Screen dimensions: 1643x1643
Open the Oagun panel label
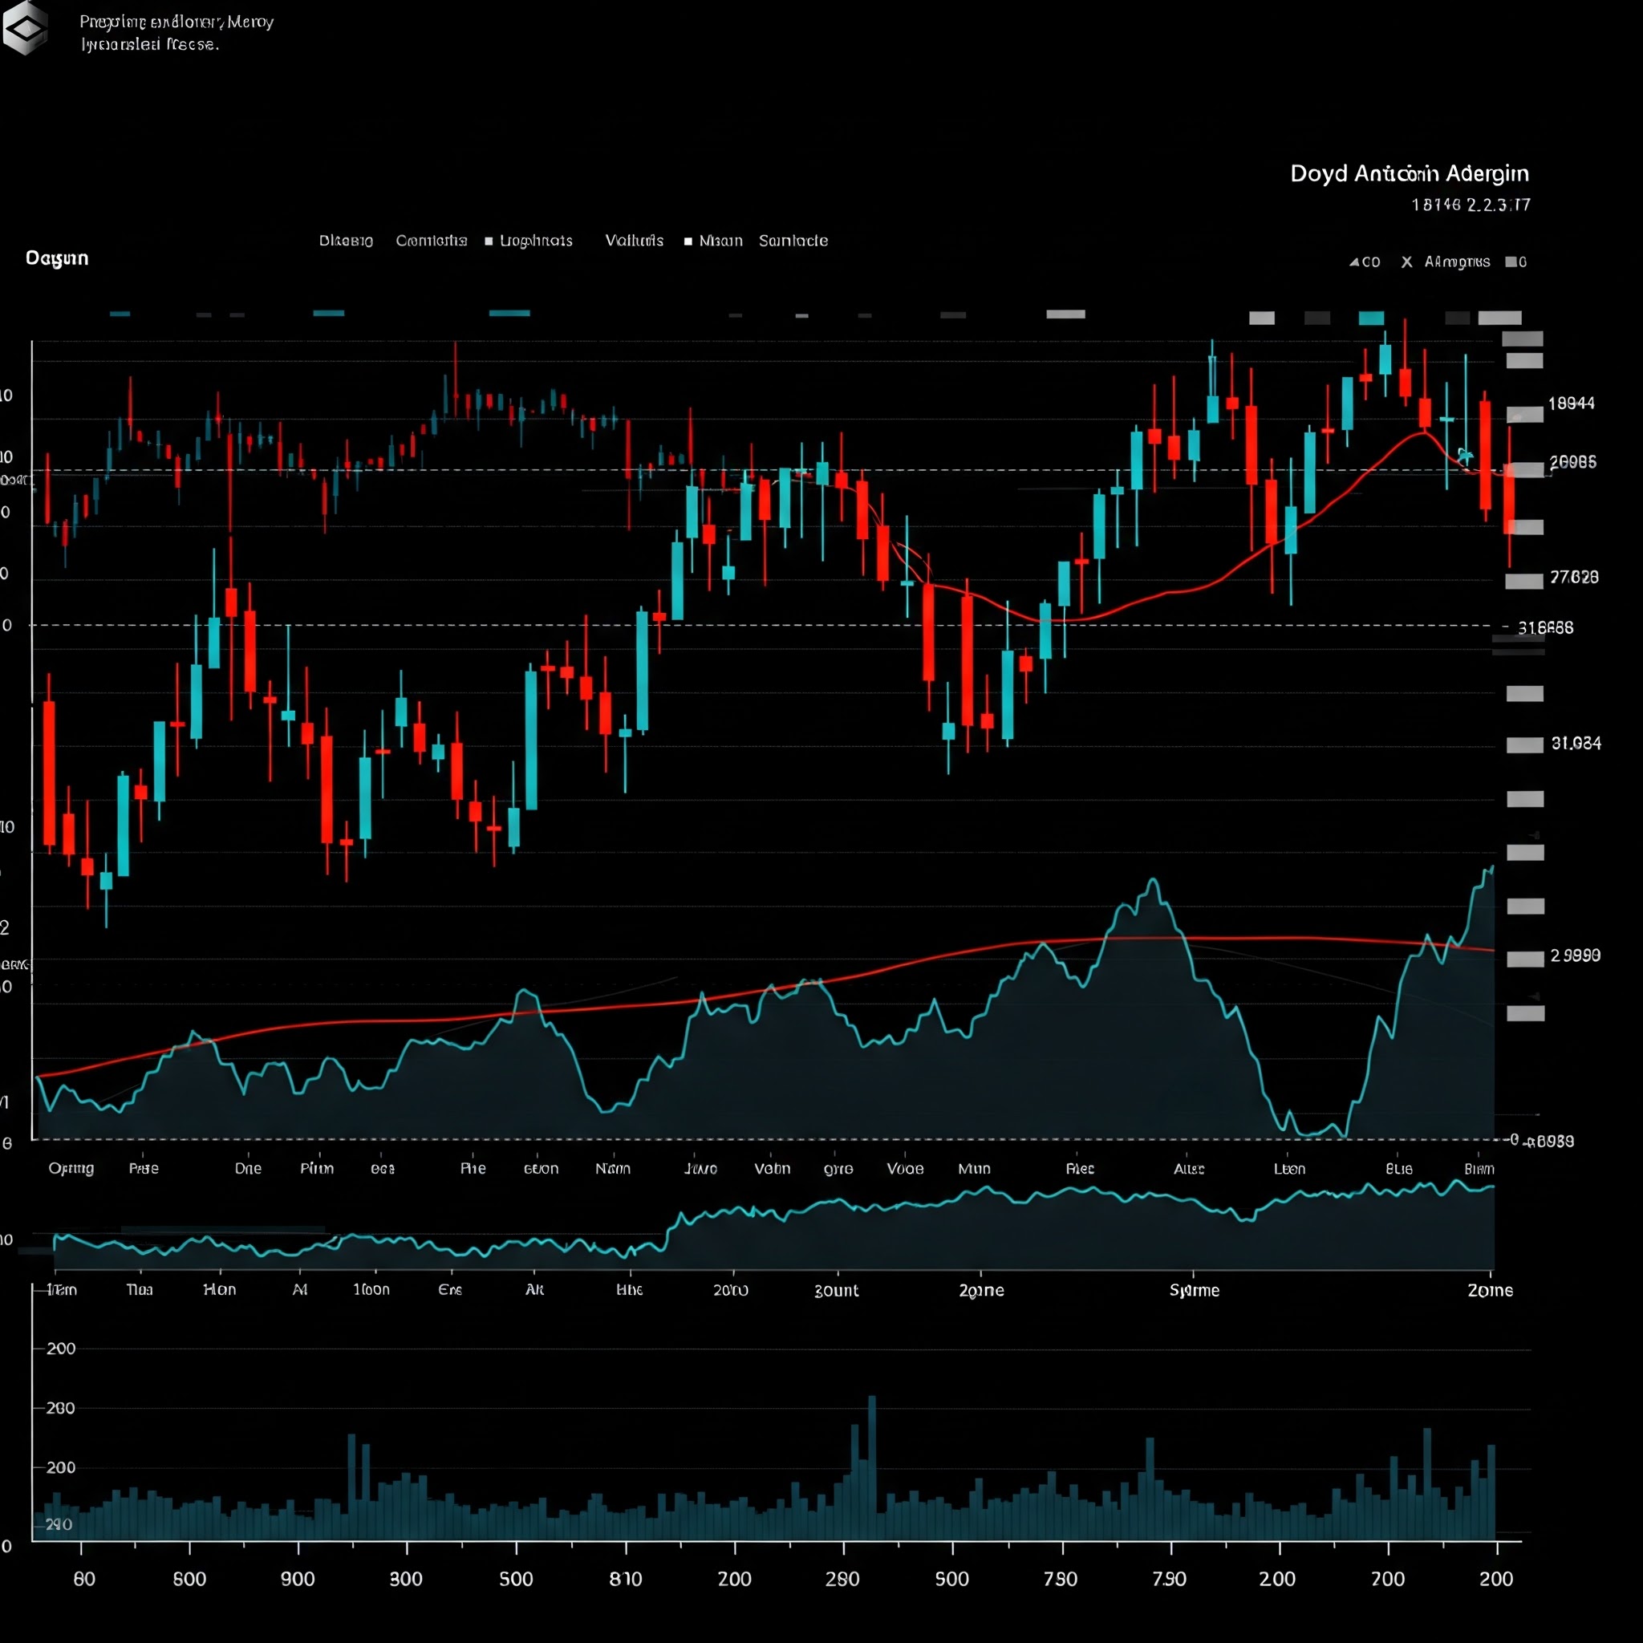57,258
